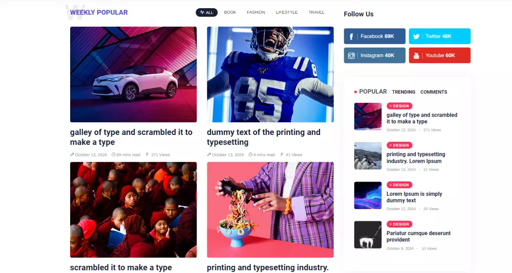The width and height of the screenshot is (512, 273).
Task: Select the FASHION category filter
Action: (256, 12)
